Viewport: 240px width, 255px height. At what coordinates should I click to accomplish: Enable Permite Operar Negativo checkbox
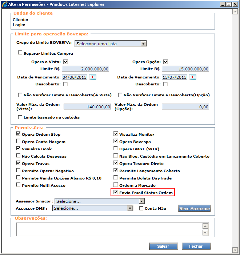click(18, 170)
